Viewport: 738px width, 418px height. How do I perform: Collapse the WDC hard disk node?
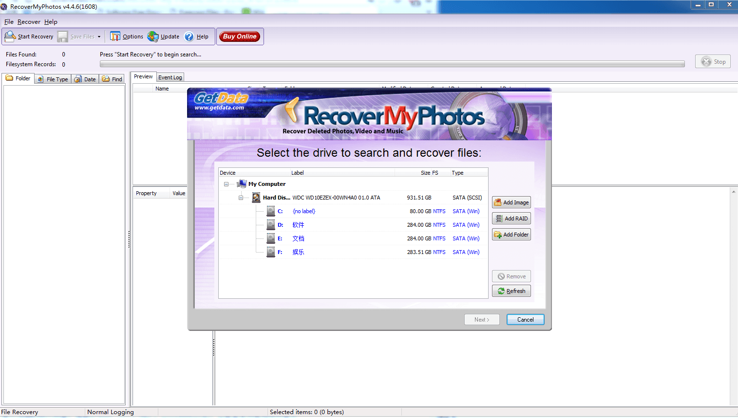coord(241,198)
